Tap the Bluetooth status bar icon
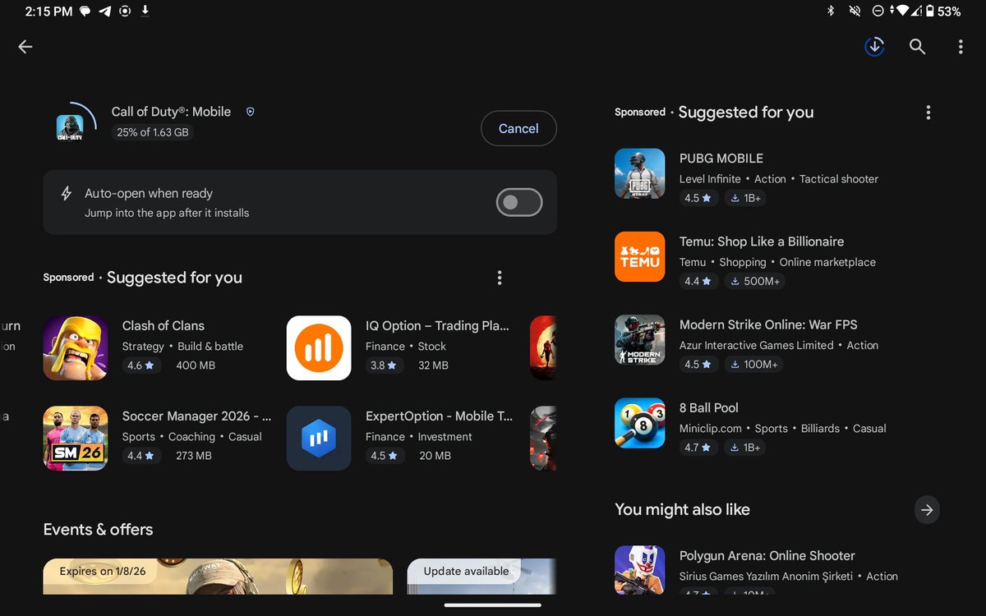 831,11
